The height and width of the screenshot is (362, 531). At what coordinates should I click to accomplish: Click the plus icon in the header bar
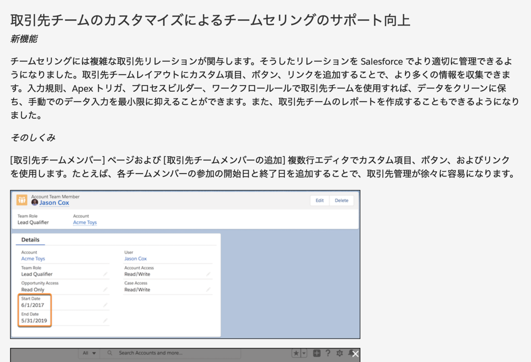(x=316, y=353)
